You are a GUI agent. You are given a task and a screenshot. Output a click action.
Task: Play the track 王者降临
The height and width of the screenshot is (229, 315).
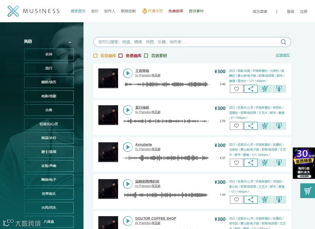(128, 73)
